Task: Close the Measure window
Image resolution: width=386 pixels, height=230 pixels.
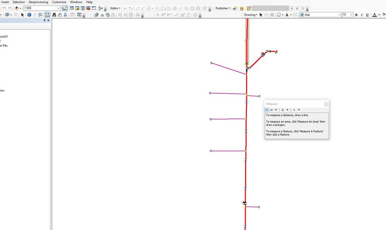Action: click(x=326, y=104)
